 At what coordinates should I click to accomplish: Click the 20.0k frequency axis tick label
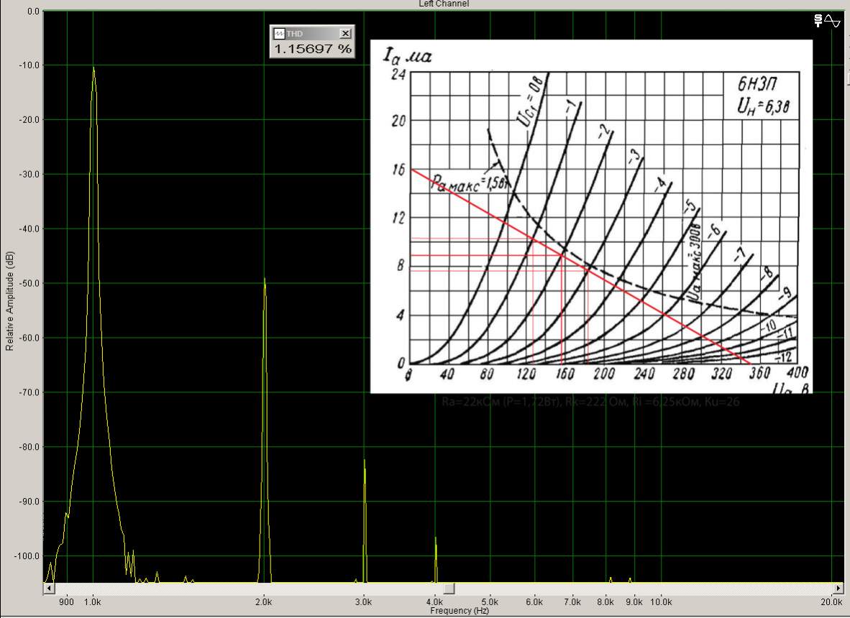click(x=833, y=601)
